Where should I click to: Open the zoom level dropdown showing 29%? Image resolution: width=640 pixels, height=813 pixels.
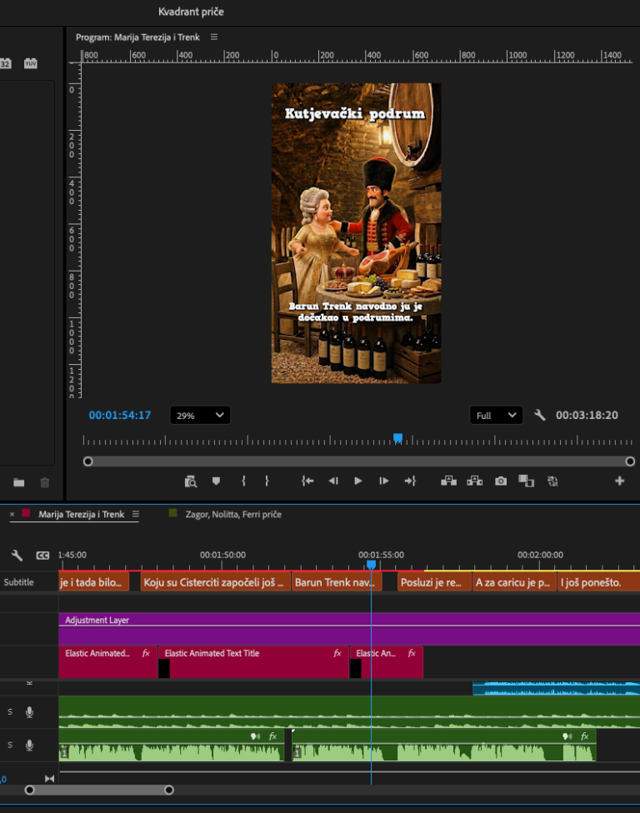click(200, 416)
